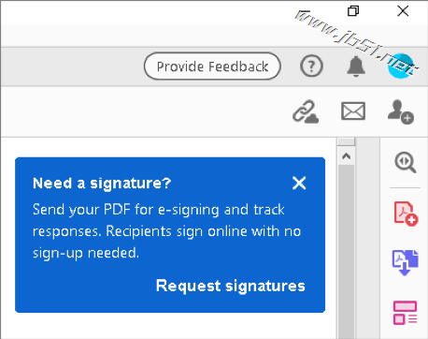Image resolution: width=428 pixels, height=339 pixels.
Task: Open the Help question mark icon
Action: tap(311, 66)
